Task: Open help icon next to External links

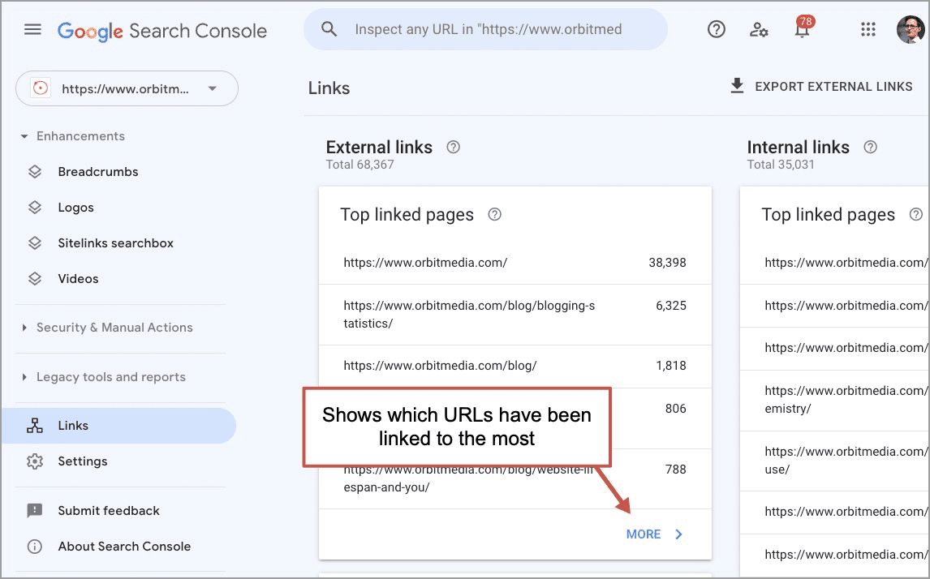Action: 453,147
